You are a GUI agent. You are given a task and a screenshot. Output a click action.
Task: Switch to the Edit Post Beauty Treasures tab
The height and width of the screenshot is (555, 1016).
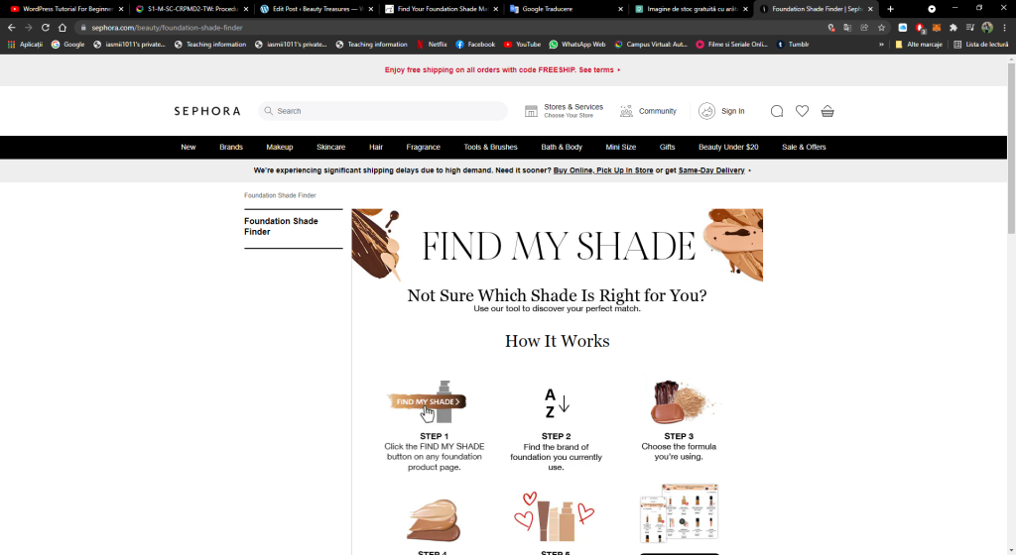[316, 9]
